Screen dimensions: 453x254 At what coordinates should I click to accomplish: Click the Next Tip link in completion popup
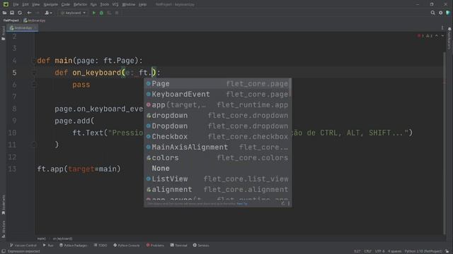[242, 204]
